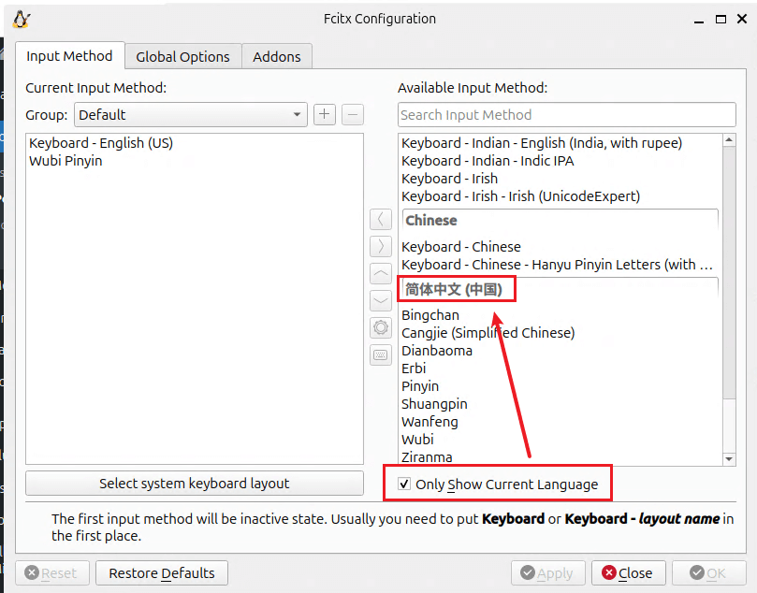Viewport: 757px width, 593px height.
Task: Click the Chinese group header
Action: [560, 221]
